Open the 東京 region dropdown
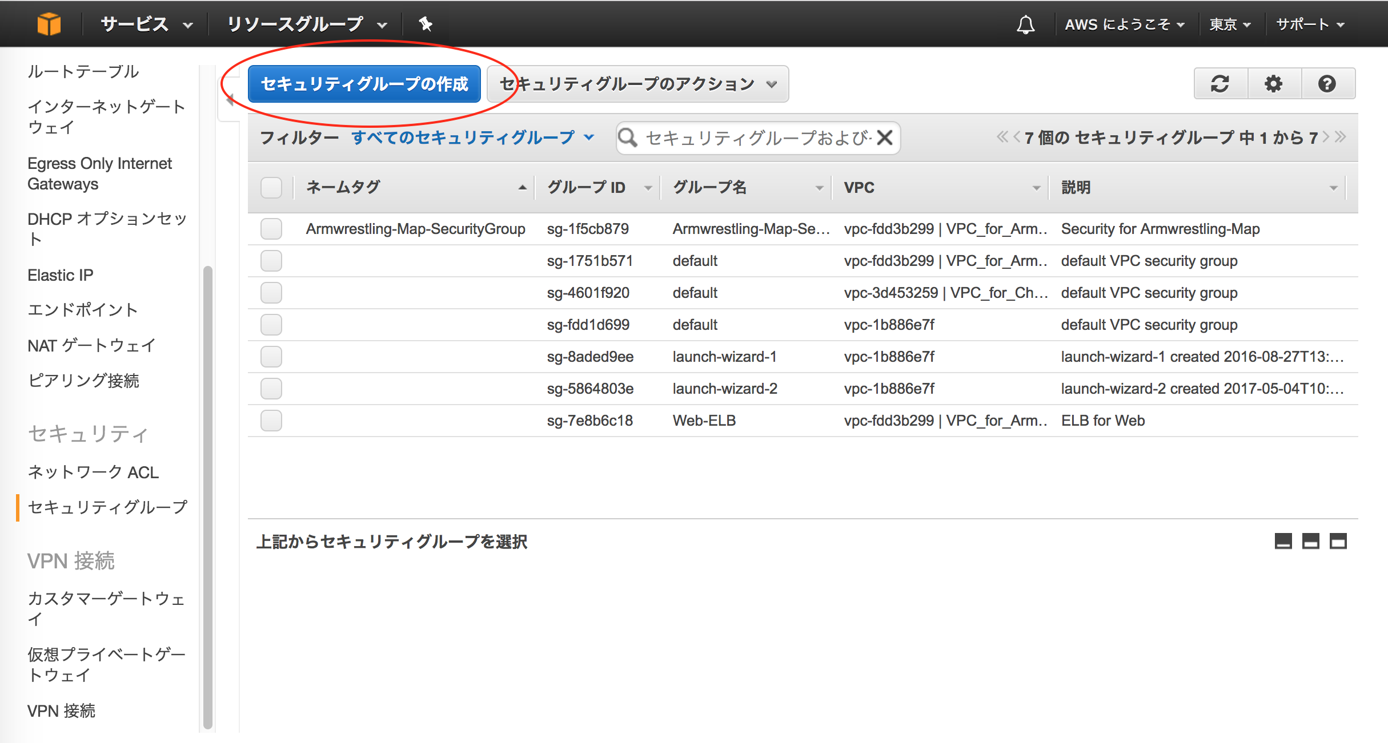 coord(1230,24)
